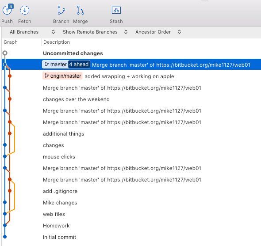Open the Ancestor Order dropdown
This screenshot has width=261, height=246.
tap(158, 32)
